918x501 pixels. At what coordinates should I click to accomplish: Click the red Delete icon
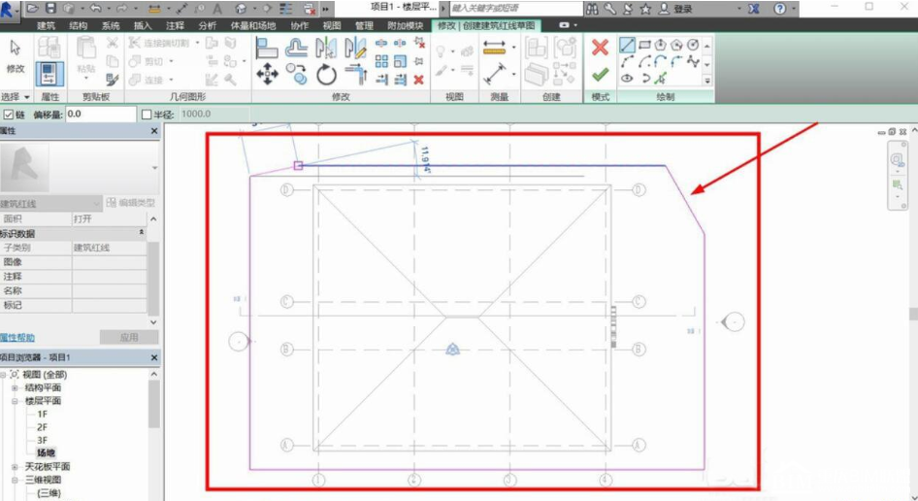(418, 80)
